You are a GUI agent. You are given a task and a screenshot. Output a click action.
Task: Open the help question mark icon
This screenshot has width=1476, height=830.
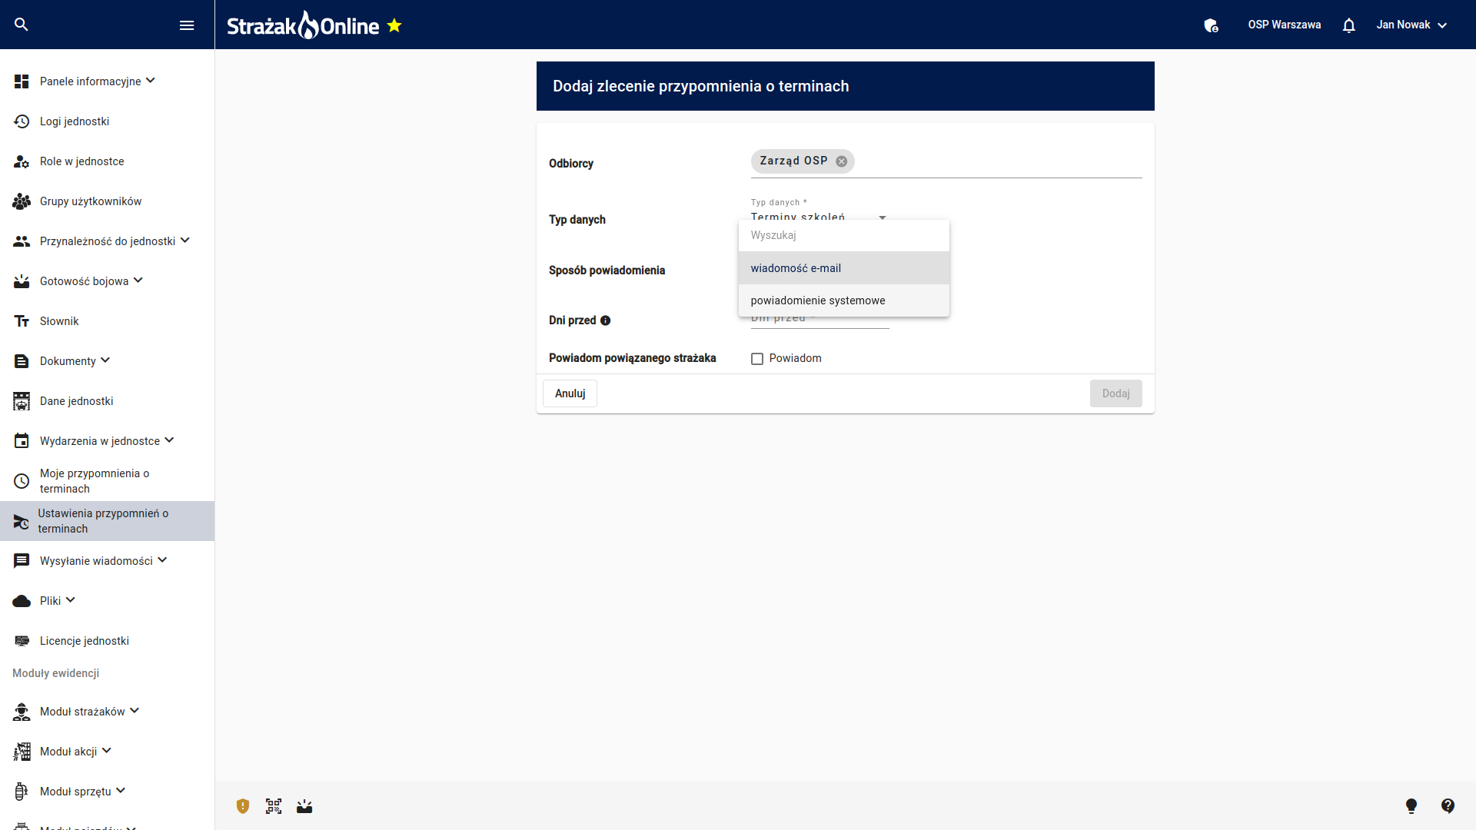(x=1448, y=805)
